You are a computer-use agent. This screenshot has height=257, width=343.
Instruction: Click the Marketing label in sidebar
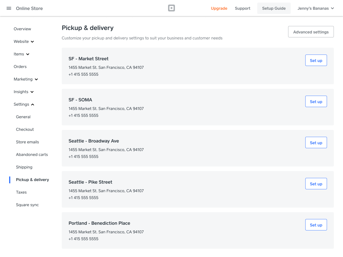(x=23, y=79)
